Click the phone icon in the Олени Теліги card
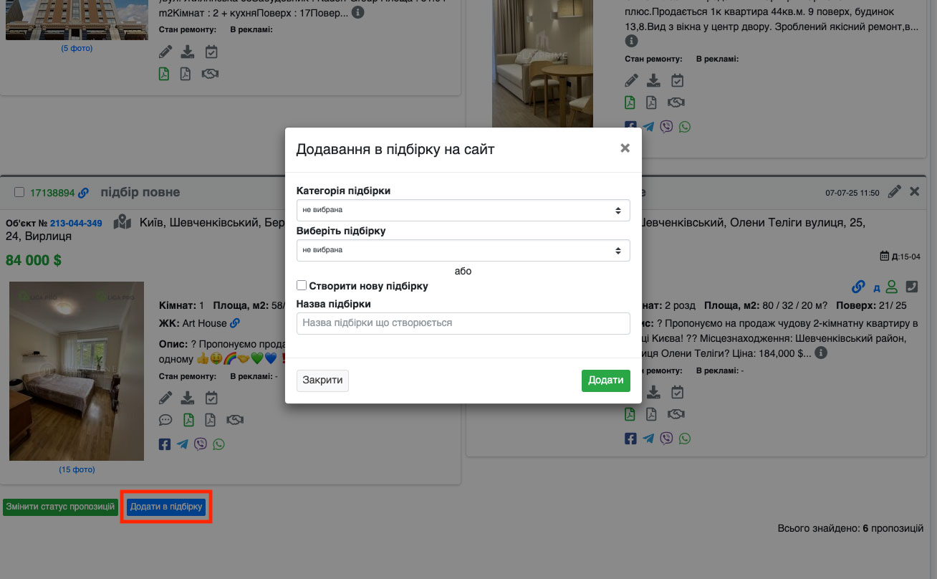Screen dimensions: 937x579 coord(913,287)
